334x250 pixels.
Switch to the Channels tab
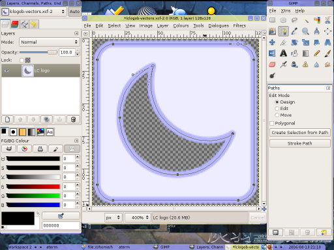[x=14, y=24]
